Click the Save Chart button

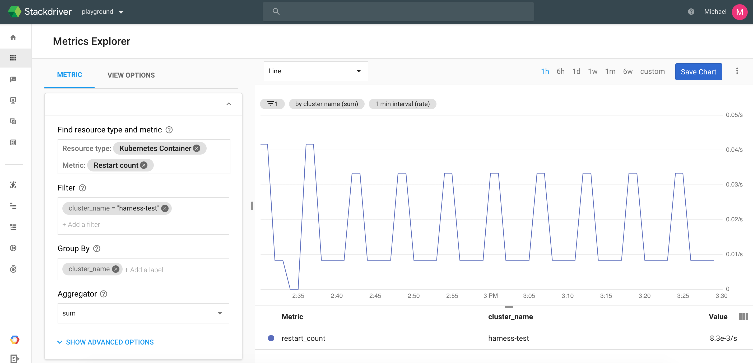click(698, 72)
